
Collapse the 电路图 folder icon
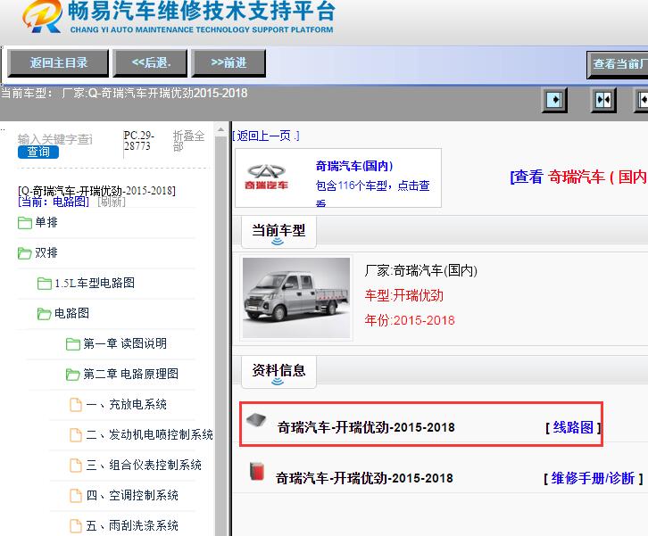[45, 313]
